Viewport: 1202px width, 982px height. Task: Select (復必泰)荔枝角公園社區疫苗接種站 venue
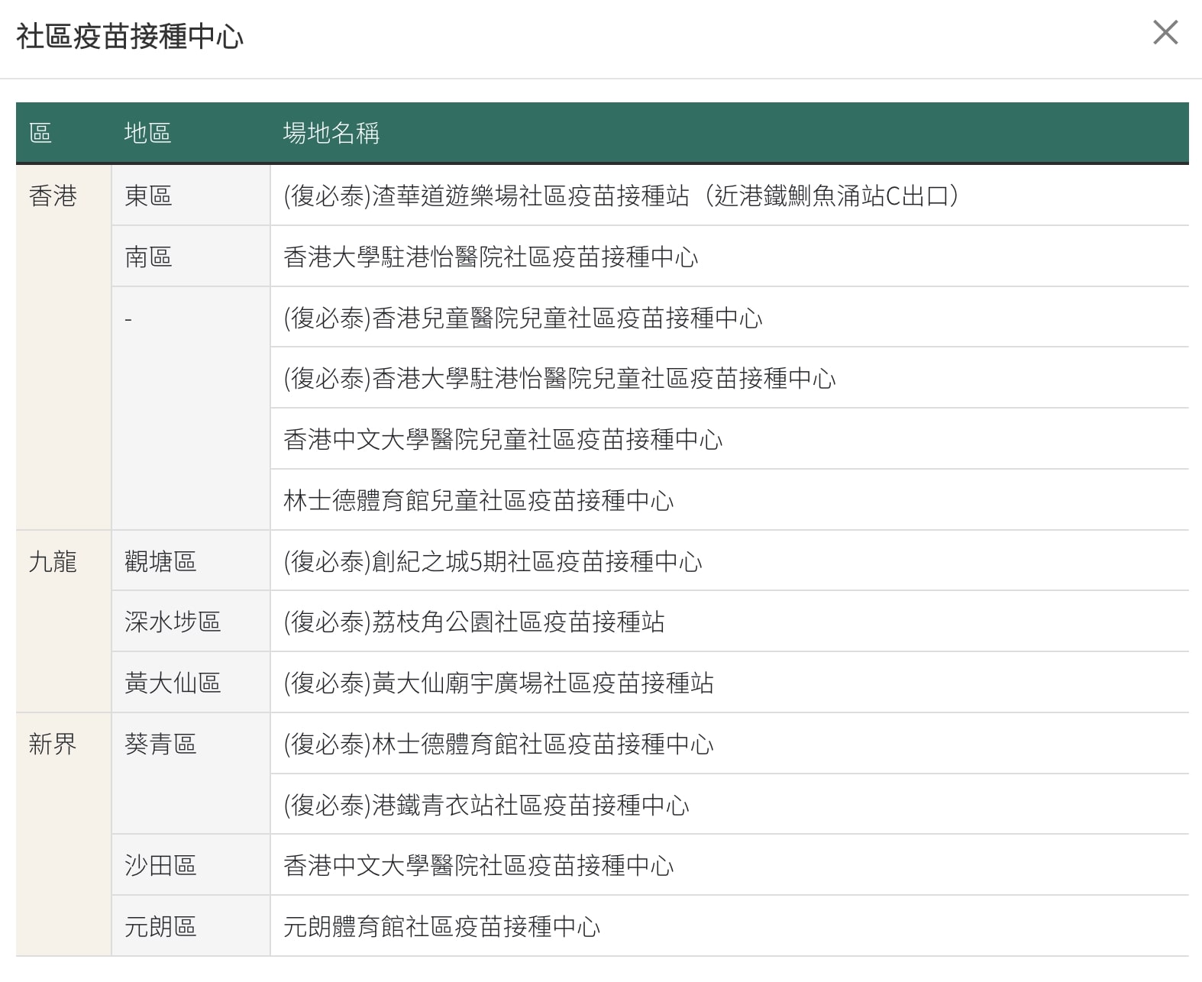[x=729, y=622]
